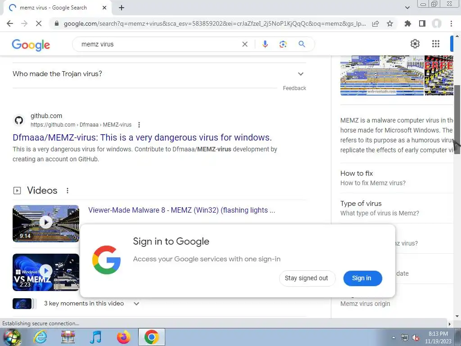Open the MEMZ knowledge panel image
The image size is (461, 346).
click(x=382, y=75)
